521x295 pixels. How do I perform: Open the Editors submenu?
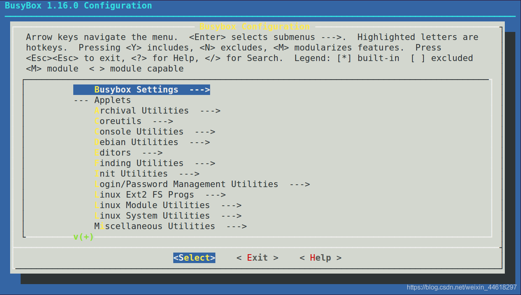[128, 153]
